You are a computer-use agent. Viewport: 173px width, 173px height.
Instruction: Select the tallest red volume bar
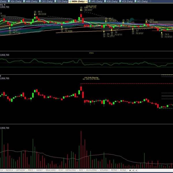[x=81, y=149]
